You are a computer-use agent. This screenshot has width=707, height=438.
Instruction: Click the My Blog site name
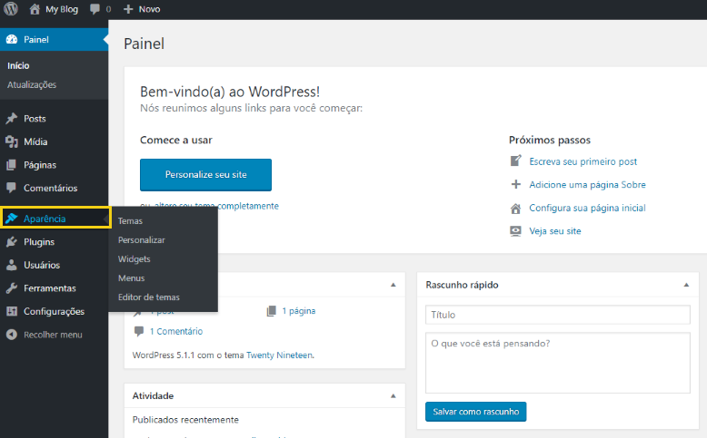tap(62, 9)
